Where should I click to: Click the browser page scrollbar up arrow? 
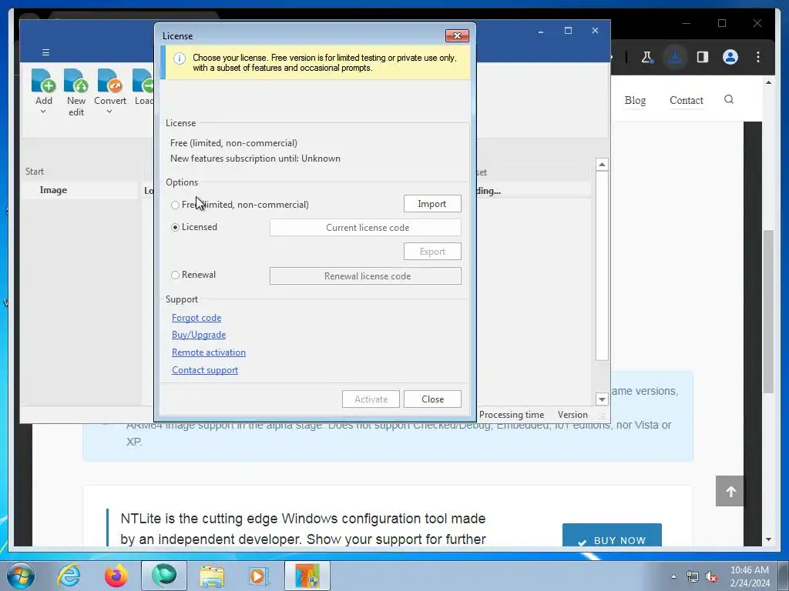[x=768, y=82]
